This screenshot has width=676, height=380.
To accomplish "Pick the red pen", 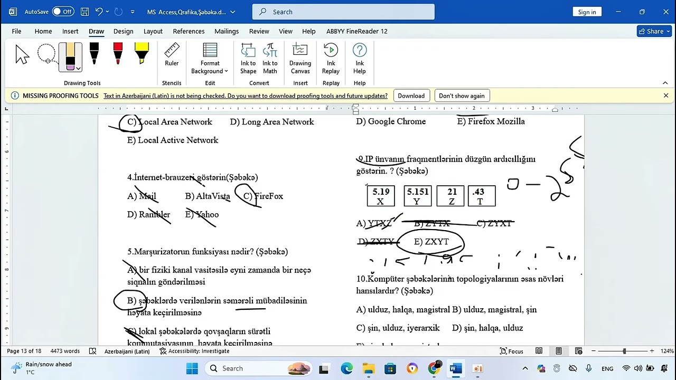I will (x=118, y=54).
